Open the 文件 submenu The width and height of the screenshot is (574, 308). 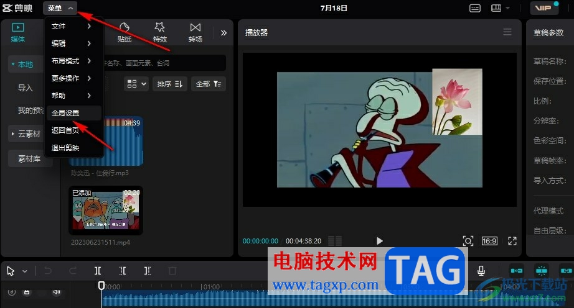[73, 26]
